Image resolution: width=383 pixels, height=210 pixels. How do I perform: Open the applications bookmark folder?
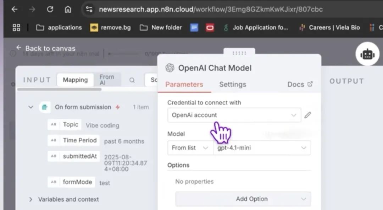click(59, 27)
